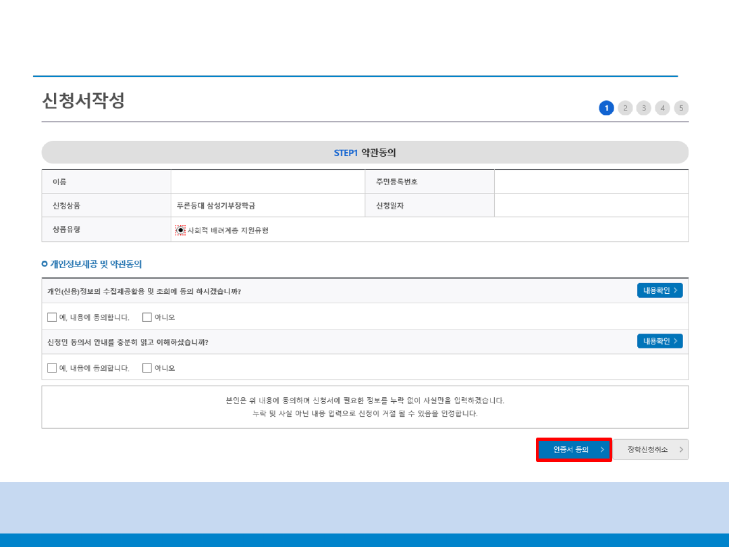Click the 개인정보제공 및 약관동의 section heading

point(96,264)
